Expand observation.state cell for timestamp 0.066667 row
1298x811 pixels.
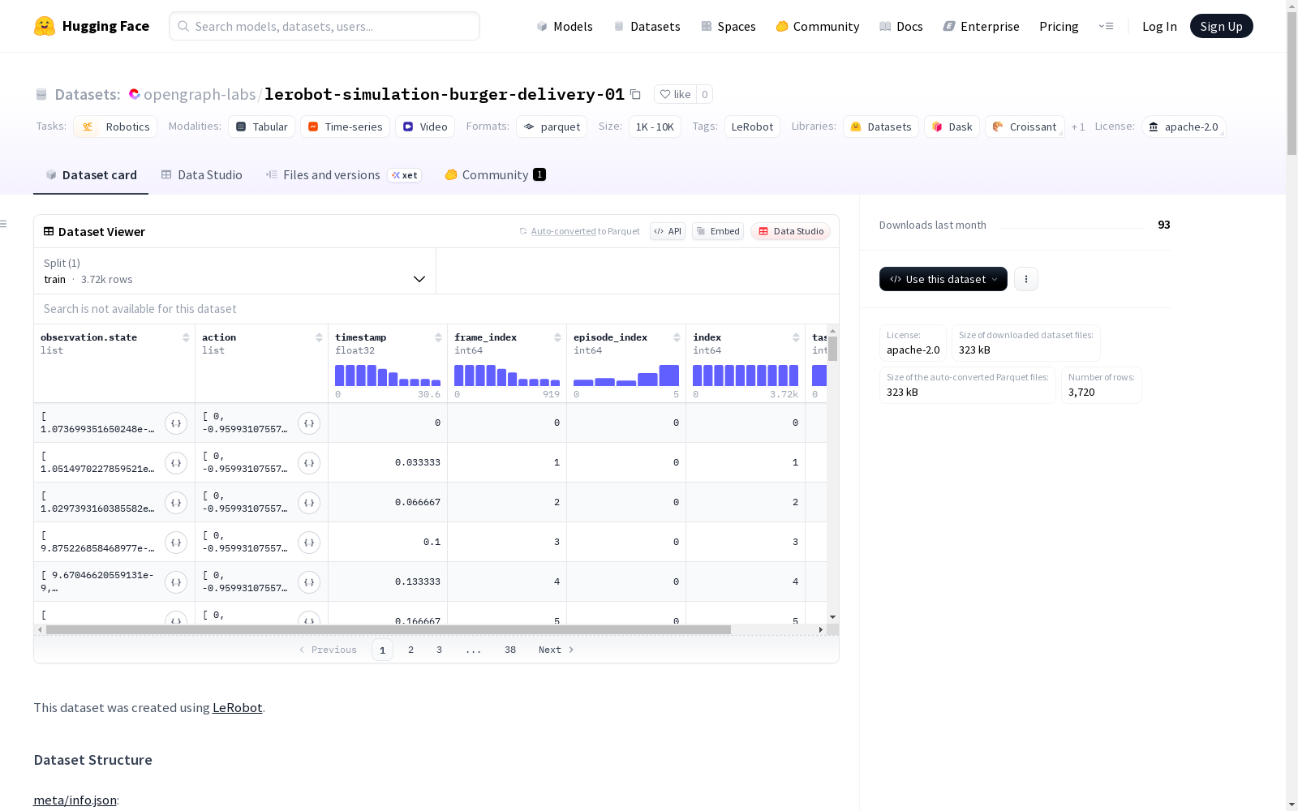click(x=176, y=503)
